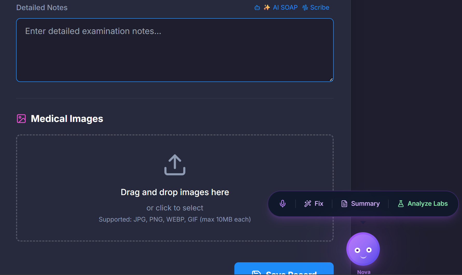Image resolution: width=462 pixels, height=275 pixels.
Task: Select the orange sparkles icon beside AI SOAP
Action: [267, 7]
